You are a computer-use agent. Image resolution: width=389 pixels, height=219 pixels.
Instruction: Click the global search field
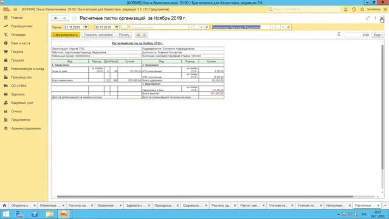pyautogui.click(x=304, y=10)
